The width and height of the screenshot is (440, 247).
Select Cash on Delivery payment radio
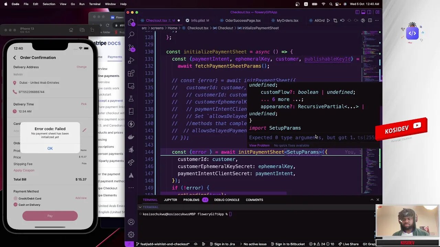point(15,204)
